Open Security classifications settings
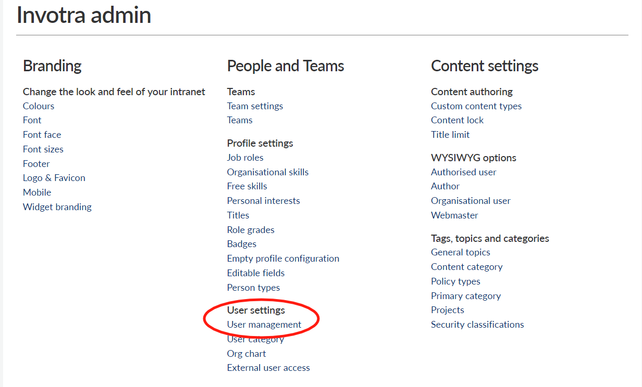 click(477, 324)
